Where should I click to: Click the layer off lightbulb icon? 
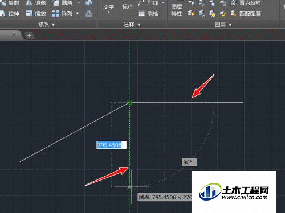tap(191, 3)
